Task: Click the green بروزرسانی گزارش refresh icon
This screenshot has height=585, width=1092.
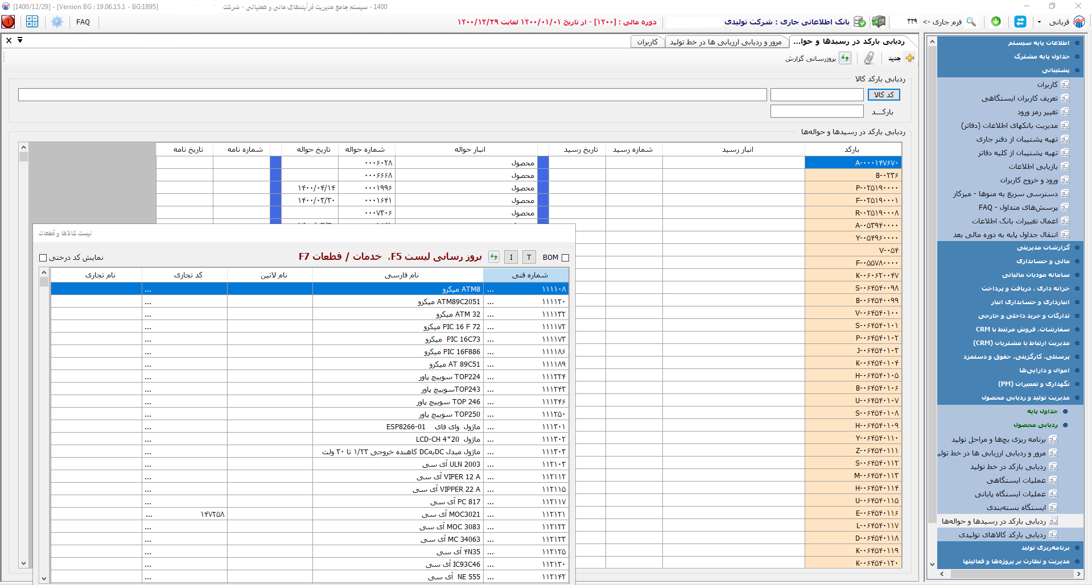Action: [846, 58]
